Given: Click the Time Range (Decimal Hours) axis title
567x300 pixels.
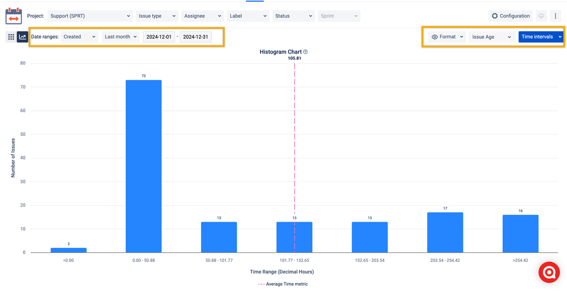Looking at the screenshot, I should point(282,272).
